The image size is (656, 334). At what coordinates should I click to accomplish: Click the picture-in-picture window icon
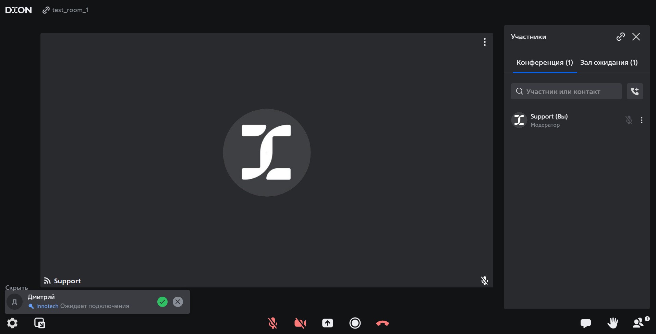pos(40,323)
